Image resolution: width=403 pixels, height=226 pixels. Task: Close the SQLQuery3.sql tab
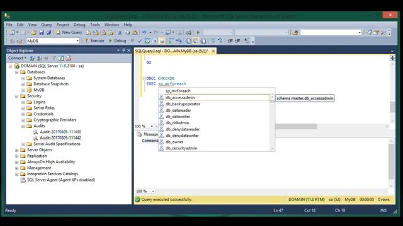[x=213, y=51]
